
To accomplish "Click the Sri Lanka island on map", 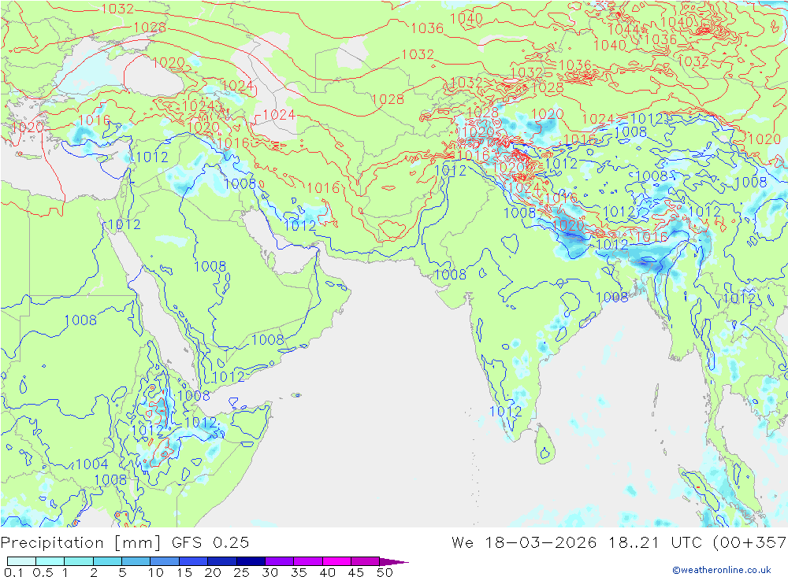I will [x=545, y=445].
